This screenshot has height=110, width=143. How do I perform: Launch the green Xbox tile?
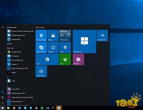(65, 59)
